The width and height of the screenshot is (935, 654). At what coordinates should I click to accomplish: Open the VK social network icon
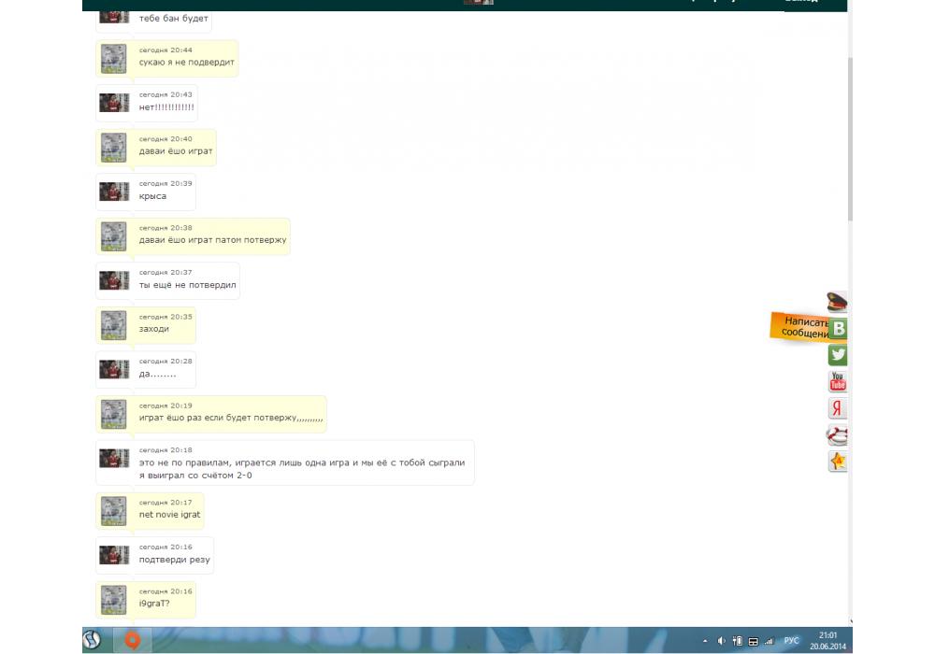(x=838, y=328)
